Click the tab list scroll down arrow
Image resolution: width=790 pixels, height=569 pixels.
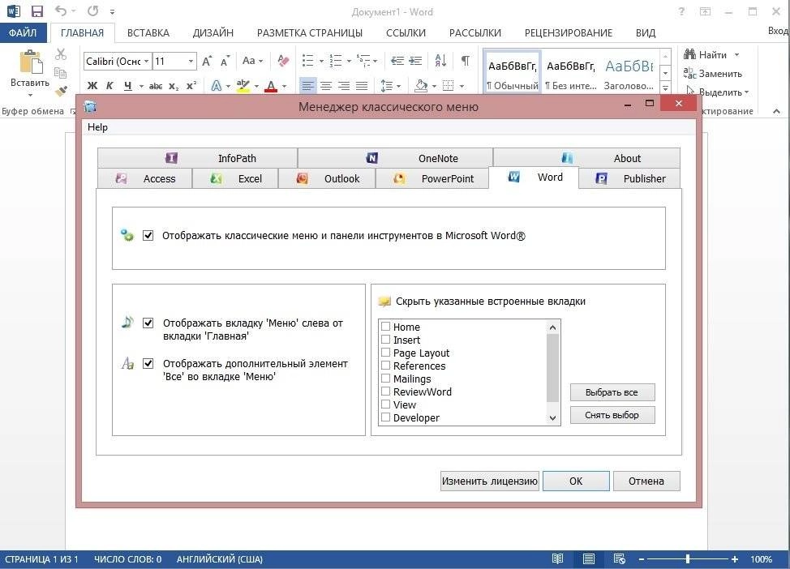click(x=552, y=418)
